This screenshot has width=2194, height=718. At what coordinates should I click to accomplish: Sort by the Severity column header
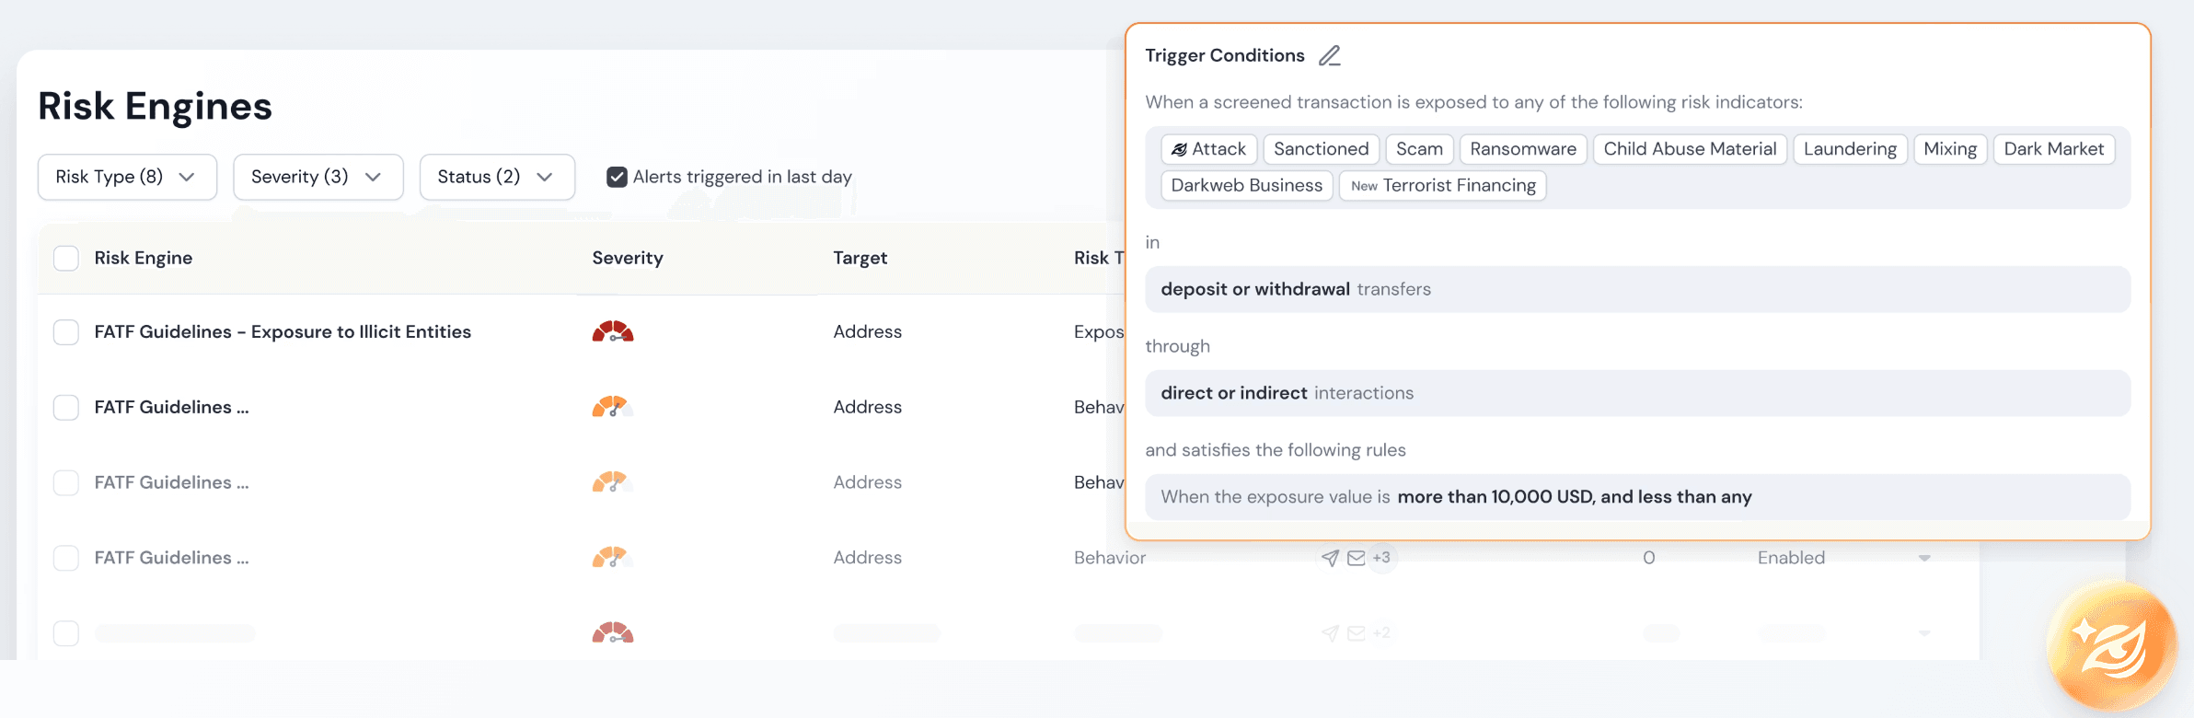[628, 258]
